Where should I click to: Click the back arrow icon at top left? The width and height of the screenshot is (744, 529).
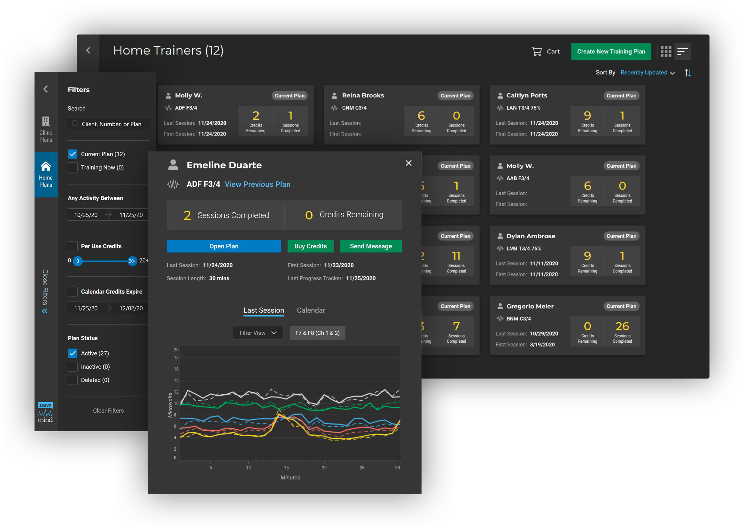point(89,51)
